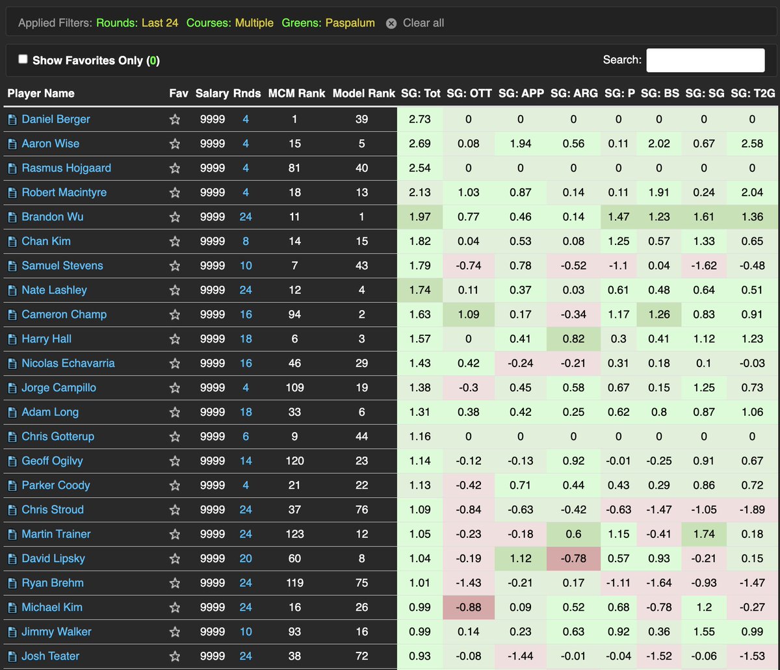Star Michael Kim as a favorite
Screen dimensions: 780x670
click(x=174, y=608)
